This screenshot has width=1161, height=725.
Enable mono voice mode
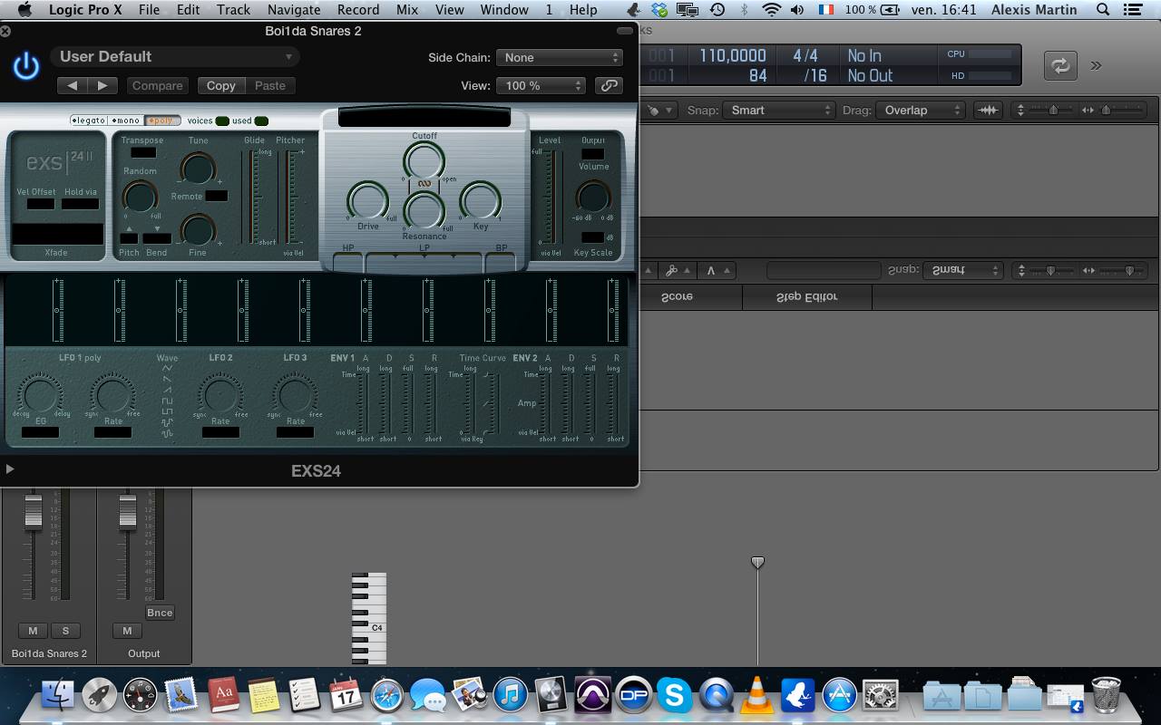pyautogui.click(x=126, y=121)
